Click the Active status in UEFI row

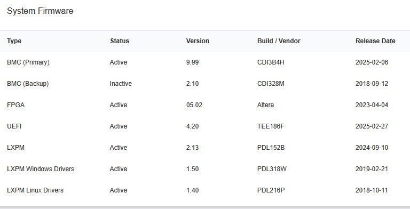[119, 126]
